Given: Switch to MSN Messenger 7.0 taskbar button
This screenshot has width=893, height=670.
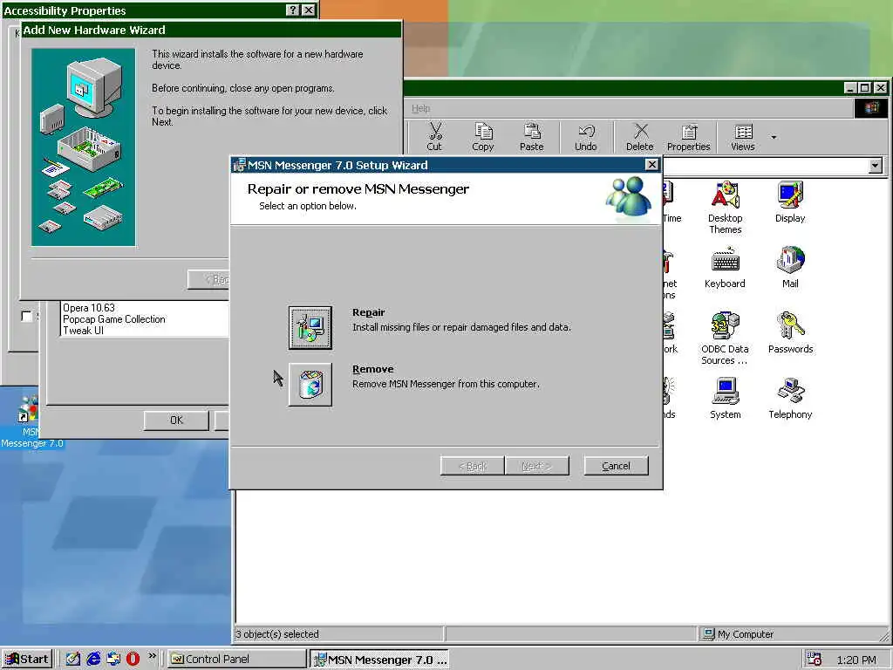Looking at the screenshot, I should (380, 660).
